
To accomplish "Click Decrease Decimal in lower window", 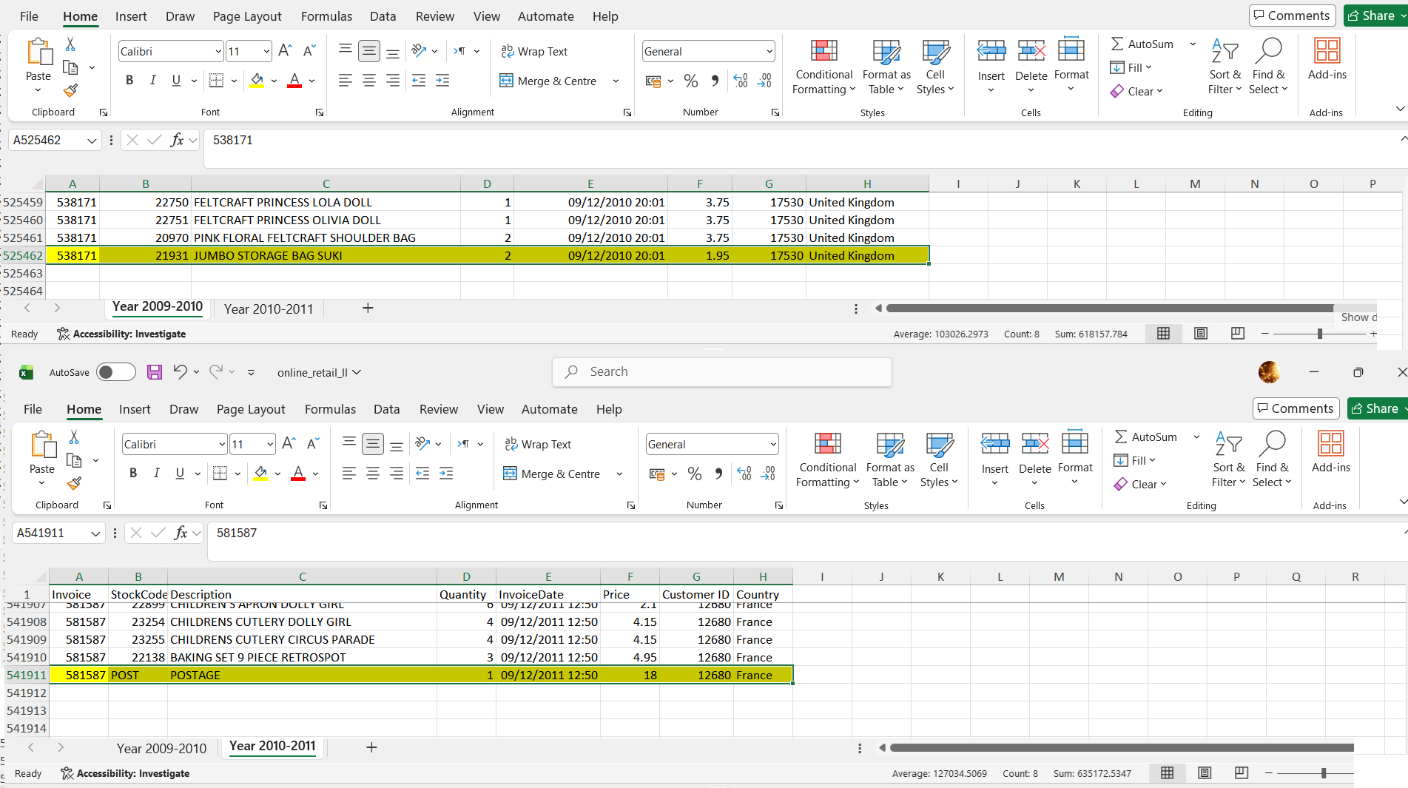I will click(x=768, y=474).
